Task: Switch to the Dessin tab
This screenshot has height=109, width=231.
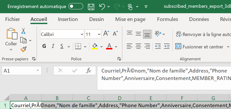Action: [97, 19]
